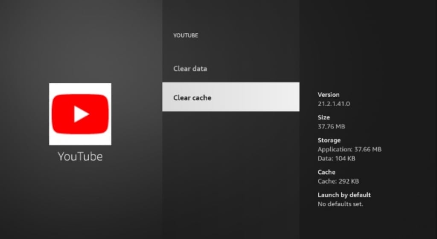Viewport: 437px width, 239px height.
Task: Click the Size heading
Action: tap(324, 117)
